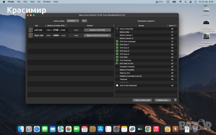Click the Airport Proximity wifi sensor icon
This screenshot has width=216, height=135.
[117, 29]
